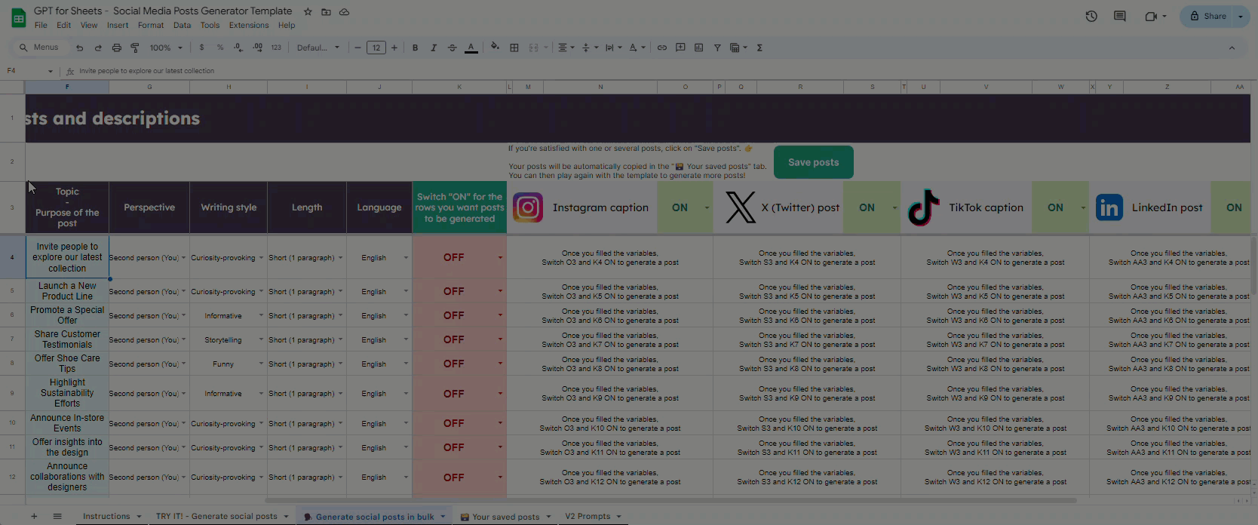Open the File menu
The height and width of the screenshot is (525, 1258).
coord(41,25)
